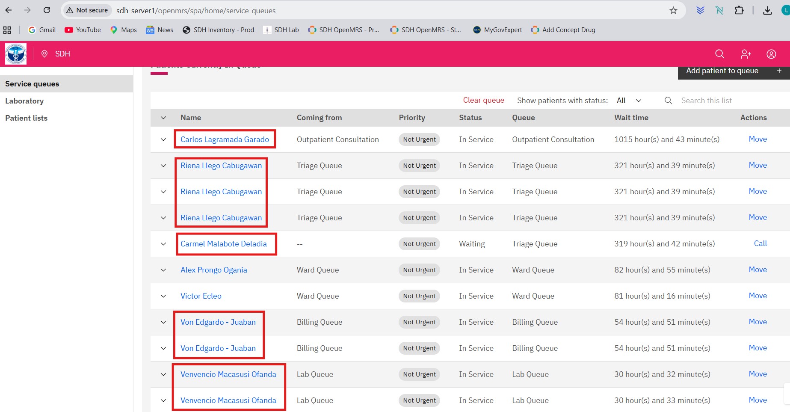Open Alex Prongo Ogania patient link
The width and height of the screenshot is (790, 412).
click(213, 270)
